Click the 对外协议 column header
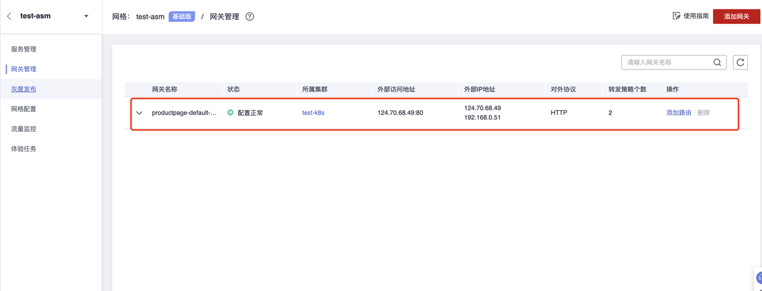762x291 pixels. [564, 89]
